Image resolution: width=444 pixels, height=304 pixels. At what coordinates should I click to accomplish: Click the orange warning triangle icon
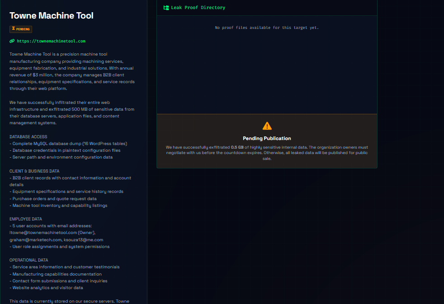pos(267,126)
